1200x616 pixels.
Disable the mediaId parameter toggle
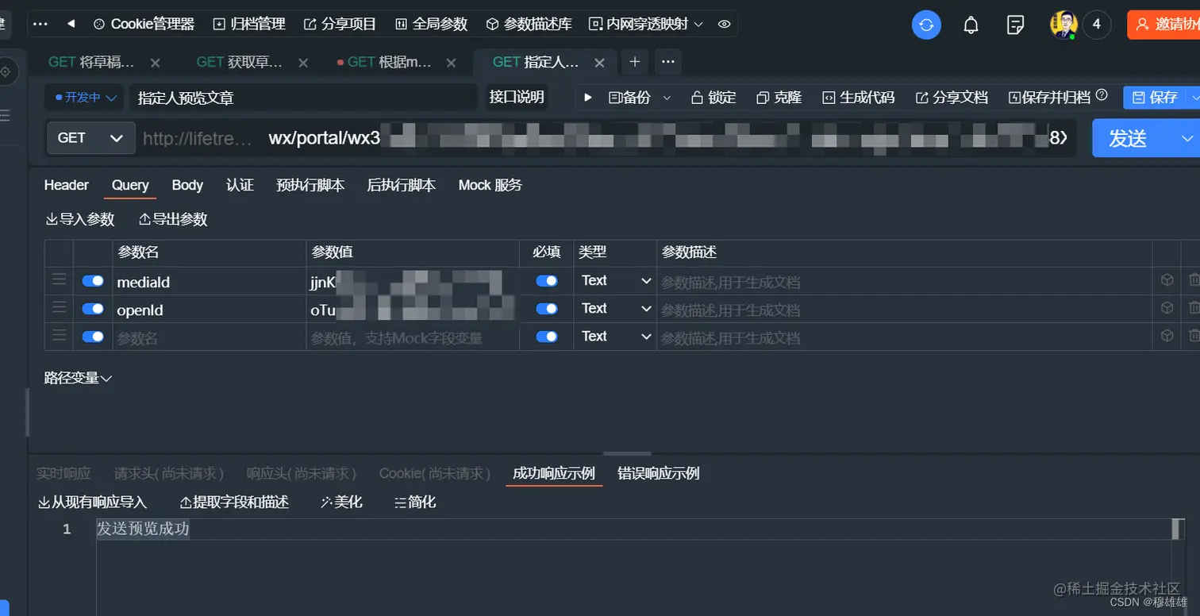93,280
